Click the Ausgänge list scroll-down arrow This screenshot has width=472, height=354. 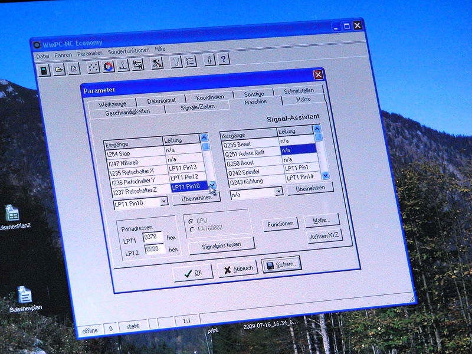click(x=325, y=175)
